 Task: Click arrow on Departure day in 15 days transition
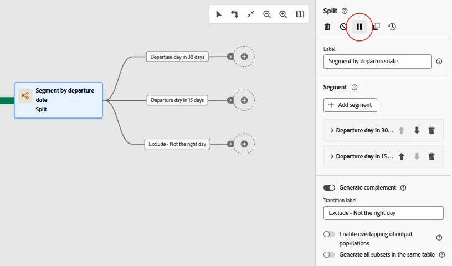tap(230, 100)
